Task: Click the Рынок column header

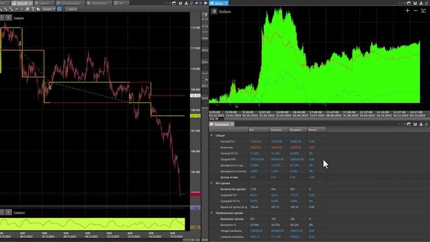Action: [x=316, y=130]
